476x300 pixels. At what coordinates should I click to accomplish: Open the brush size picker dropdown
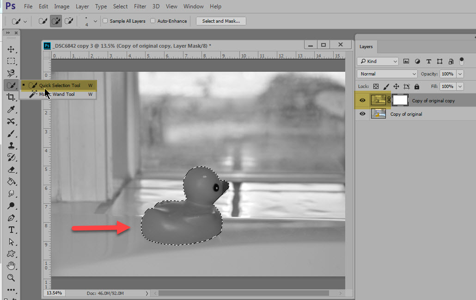95,21
